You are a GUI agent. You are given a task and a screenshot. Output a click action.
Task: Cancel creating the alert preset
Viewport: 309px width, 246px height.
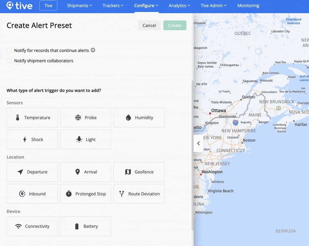149,25
